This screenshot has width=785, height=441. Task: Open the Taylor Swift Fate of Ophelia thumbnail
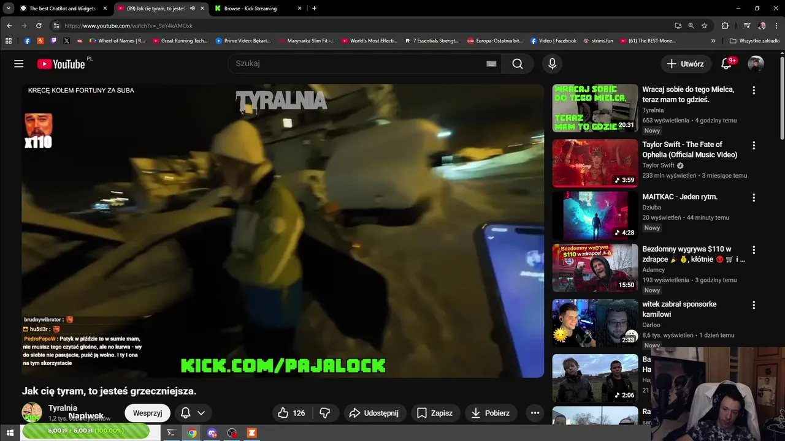(x=595, y=163)
